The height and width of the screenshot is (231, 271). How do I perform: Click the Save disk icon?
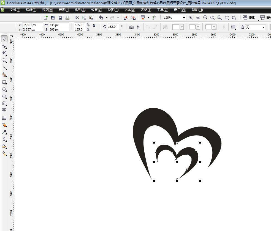tap(60, 18)
